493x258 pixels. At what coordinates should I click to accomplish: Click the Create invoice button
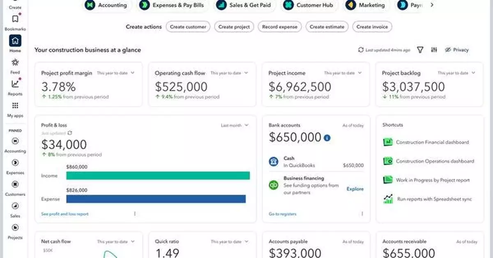pos(372,27)
